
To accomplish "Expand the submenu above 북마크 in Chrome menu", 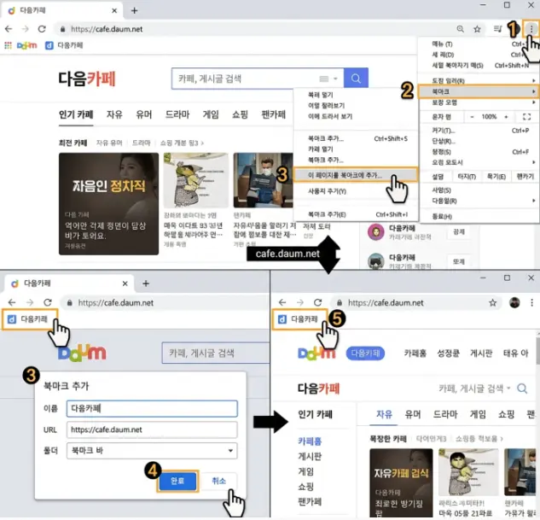I will pyautogui.click(x=479, y=80).
